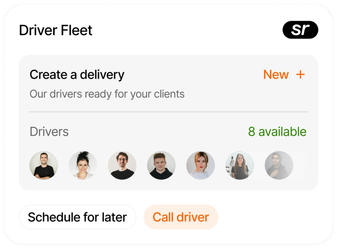Tap the orange 'Call driver' button

tap(181, 217)
